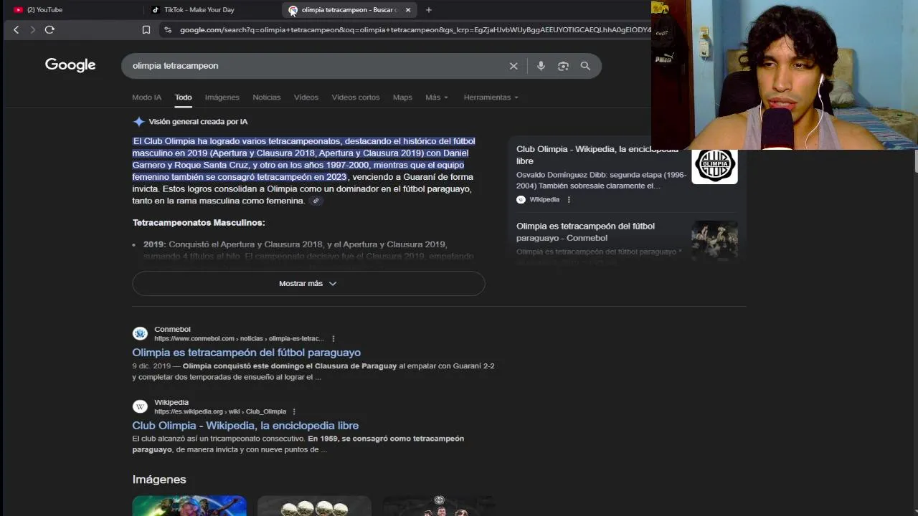Click the Wikipedia icon in source card
This screenshot has width=918, height=516.
tap(521, 200)
